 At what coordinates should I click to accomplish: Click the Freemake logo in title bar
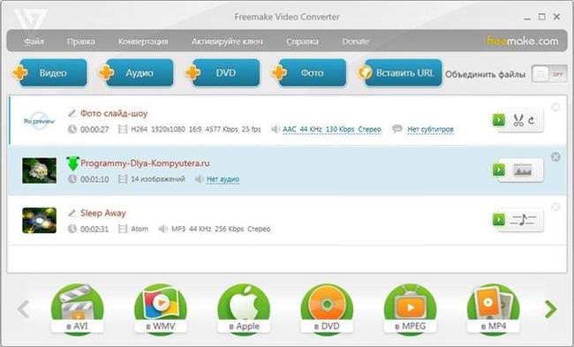point(31,19)
